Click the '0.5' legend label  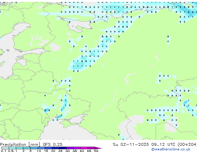(11, 151)
